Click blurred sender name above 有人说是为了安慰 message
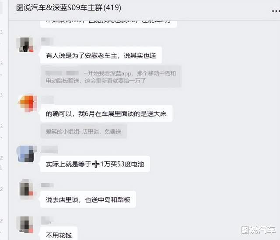The width and height of the screenshot is (280, 240). [47, 41]
